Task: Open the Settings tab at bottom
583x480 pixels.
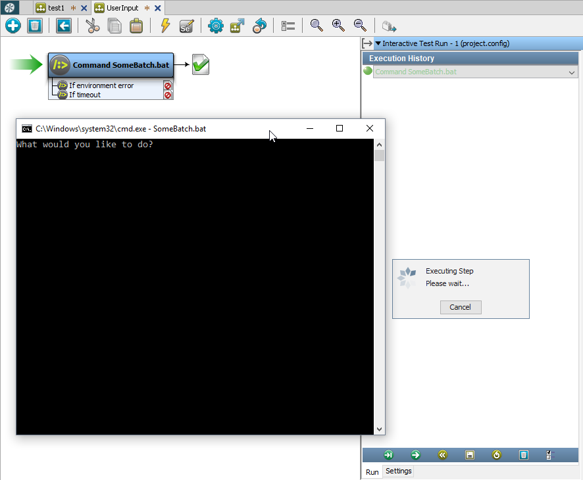Action: (x=398, y=471)
